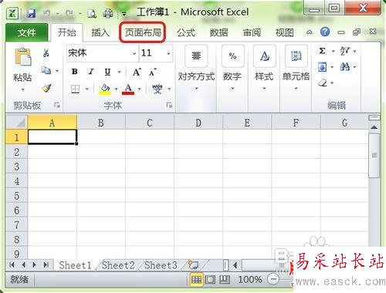Apply red Font Color
386x293 pixels.
pos(128,89)
